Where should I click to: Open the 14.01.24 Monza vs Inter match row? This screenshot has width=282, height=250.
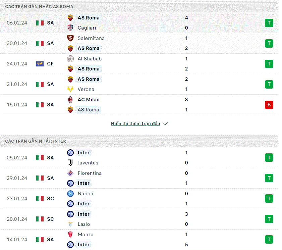coord(139,240)
